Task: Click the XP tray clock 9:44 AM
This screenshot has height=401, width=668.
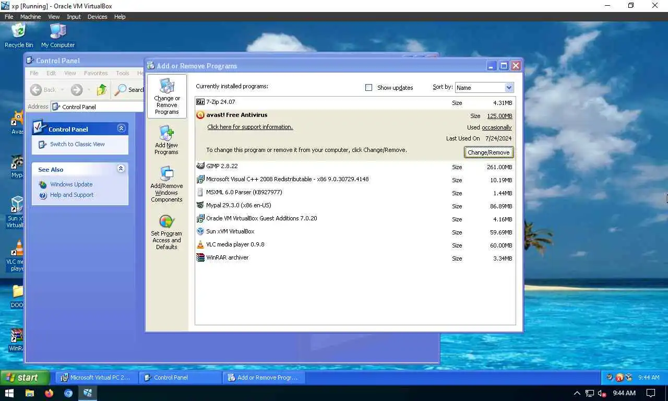Action: tap(649, 378)
